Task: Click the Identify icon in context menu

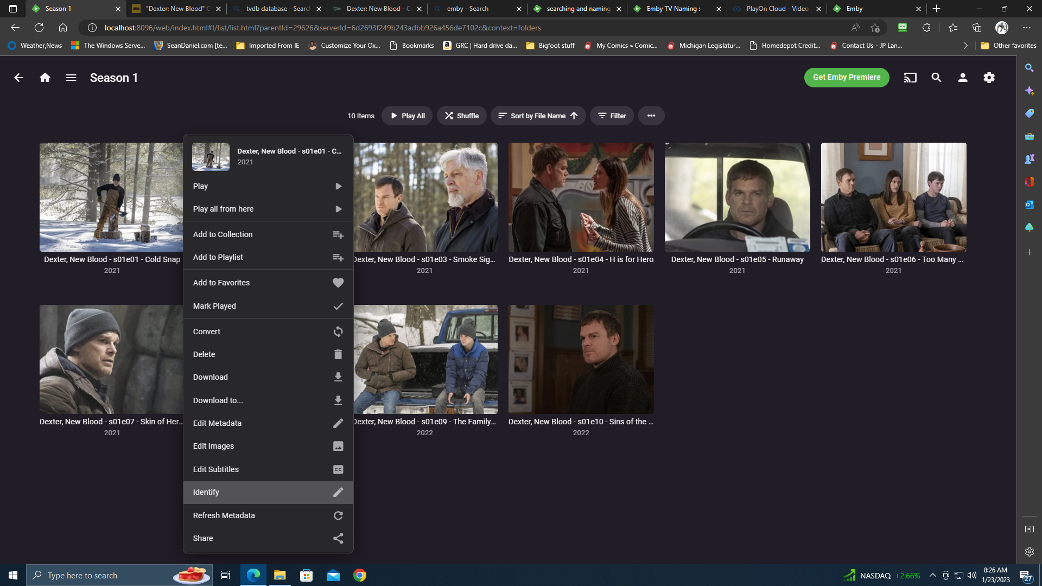Action: [x=338, y=492]
